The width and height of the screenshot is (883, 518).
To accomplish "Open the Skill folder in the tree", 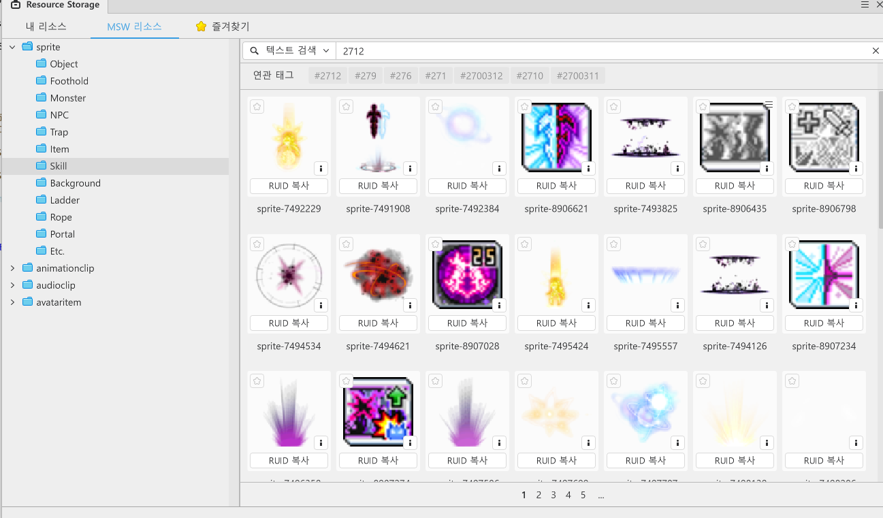I will click(59, 166).
